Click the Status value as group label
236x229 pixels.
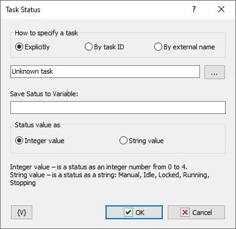click(x=37, y=125)
